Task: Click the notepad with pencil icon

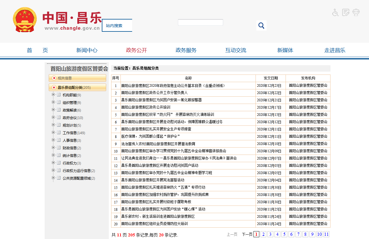Action: point(346,13)
